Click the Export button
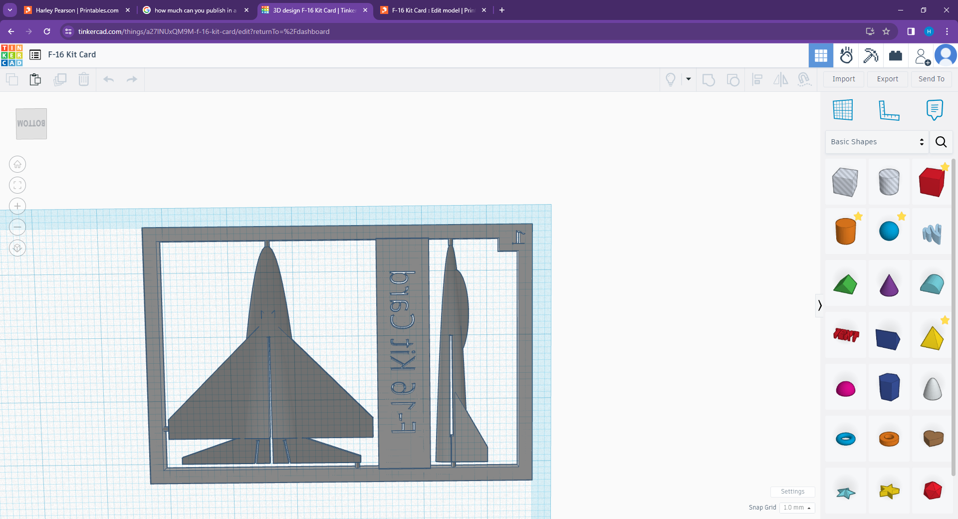The image size is (958, 519). point(887,79)
